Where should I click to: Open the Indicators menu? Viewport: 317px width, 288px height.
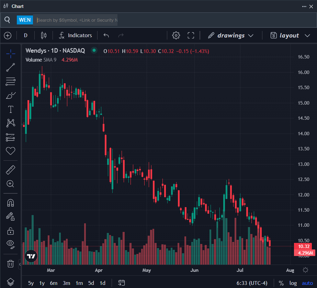pyautogui.click(x=76, y=35)
